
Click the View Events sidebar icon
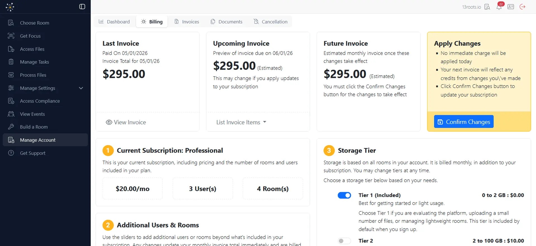click(11, 114)
